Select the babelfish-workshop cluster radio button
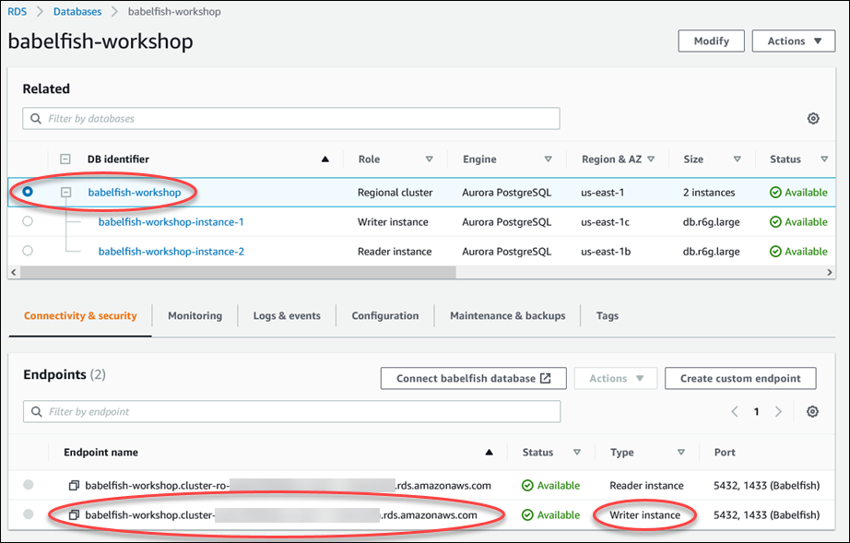 (x=27, y=192)
